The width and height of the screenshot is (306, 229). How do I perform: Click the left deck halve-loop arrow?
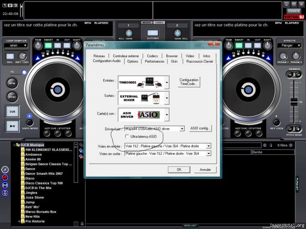click(x=38, y=58)
